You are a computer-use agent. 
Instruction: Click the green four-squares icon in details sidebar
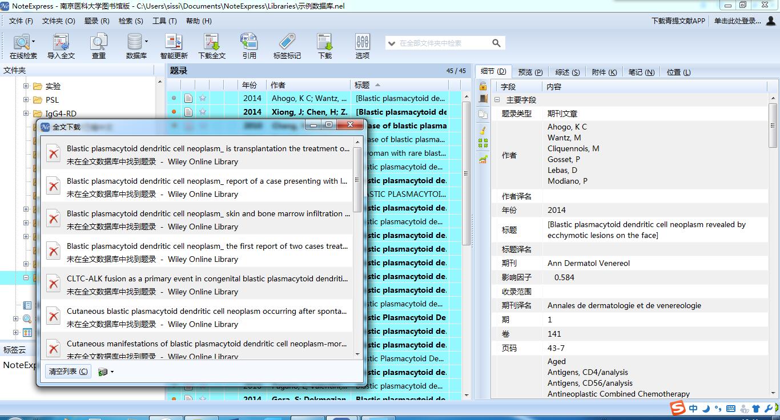[x=483, y=143]
